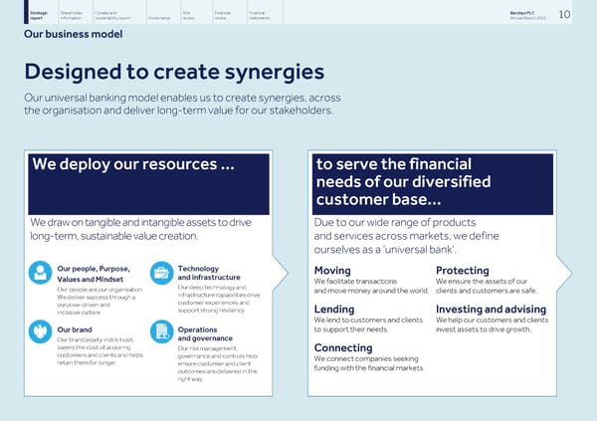The width and height of the screenshot is (597, 421).
Task: Click the Investing and advising heading
Action: 492,309
